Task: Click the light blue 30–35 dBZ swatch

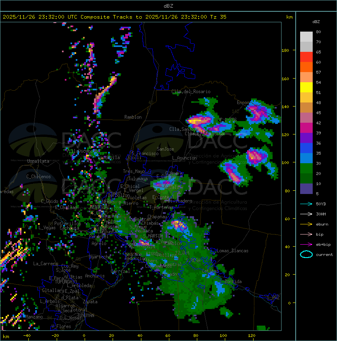Action: [306, 158]
